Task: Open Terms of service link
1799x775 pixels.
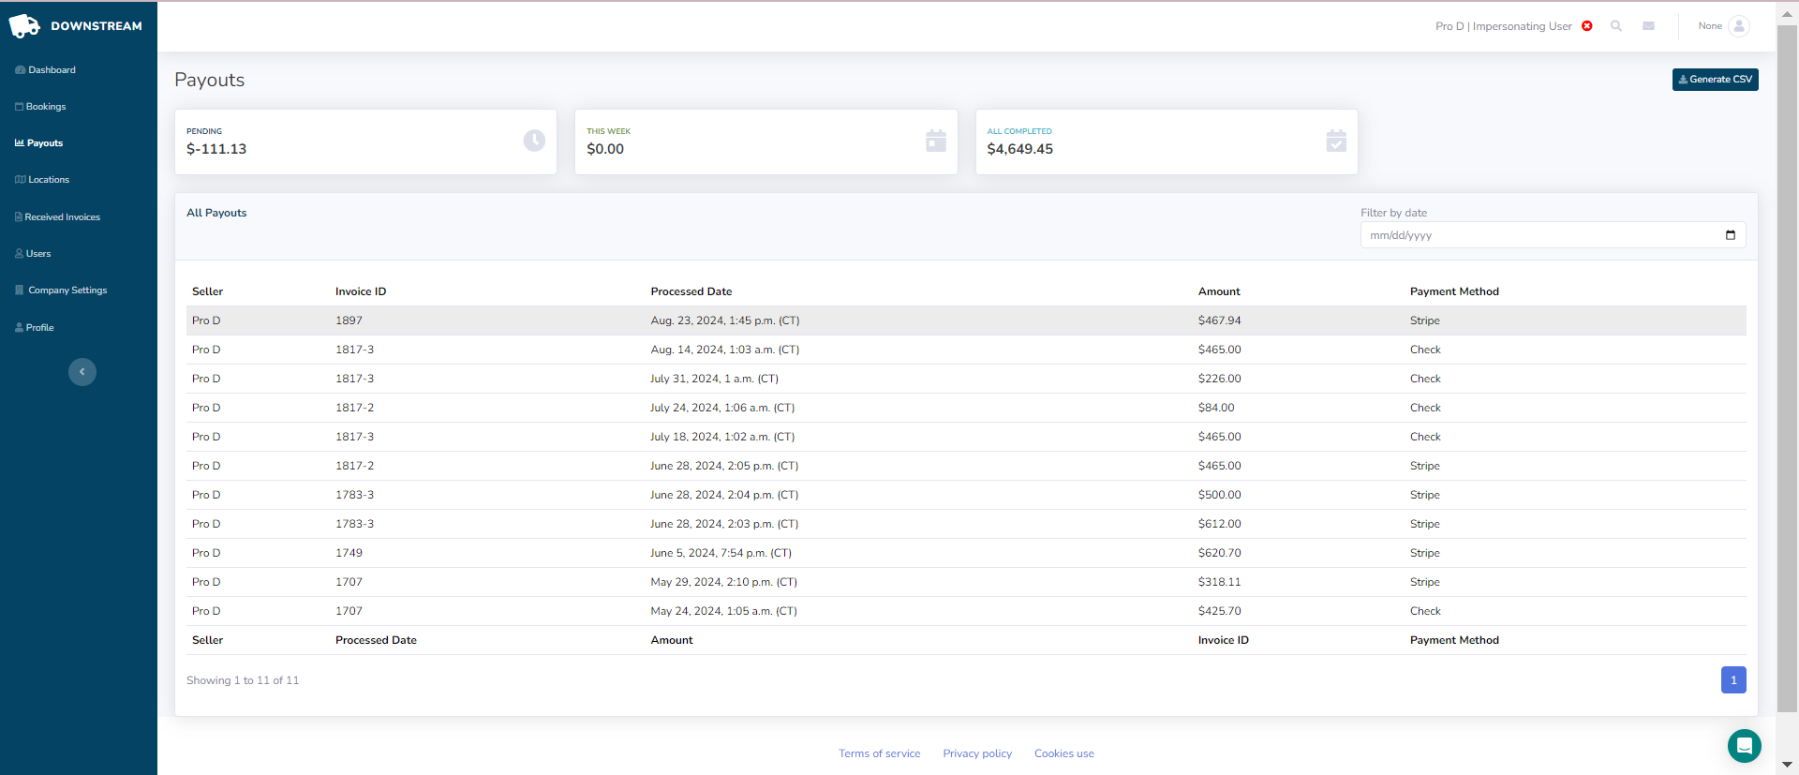Action: 879,753
